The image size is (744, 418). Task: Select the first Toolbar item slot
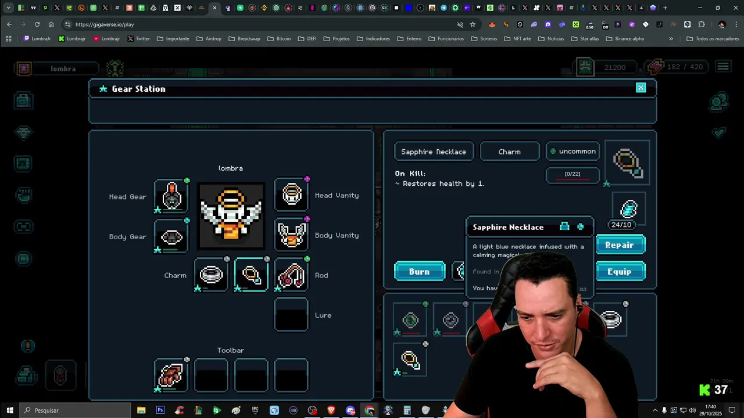tap(171, 375)
